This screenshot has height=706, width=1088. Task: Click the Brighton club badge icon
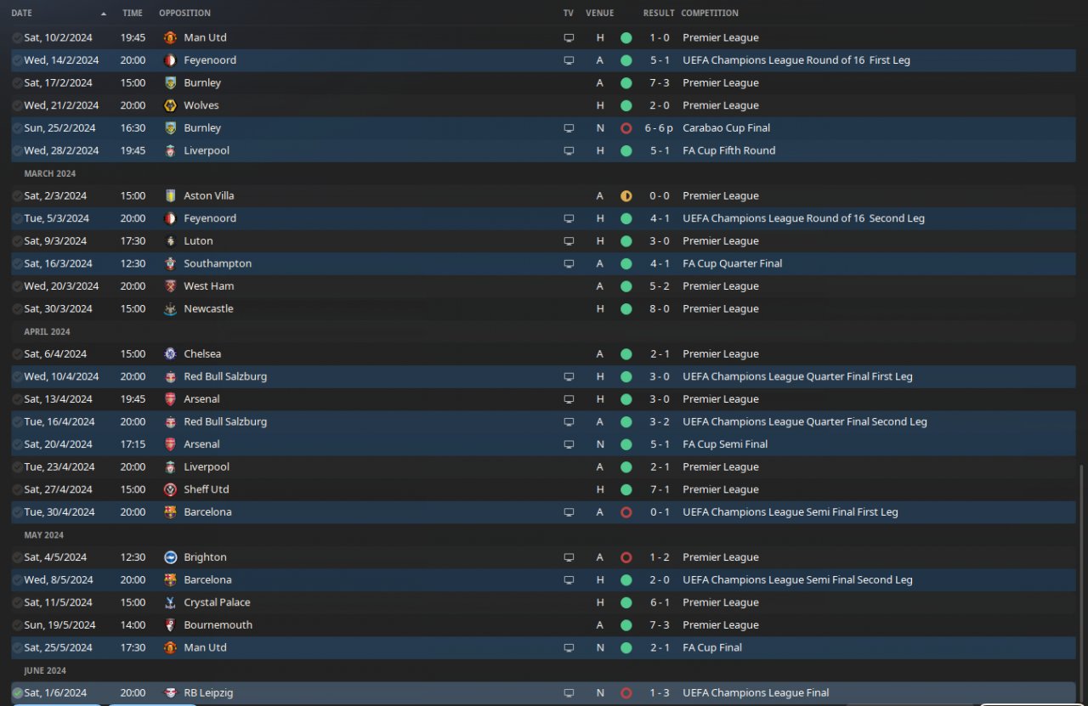tap(170, 557)
